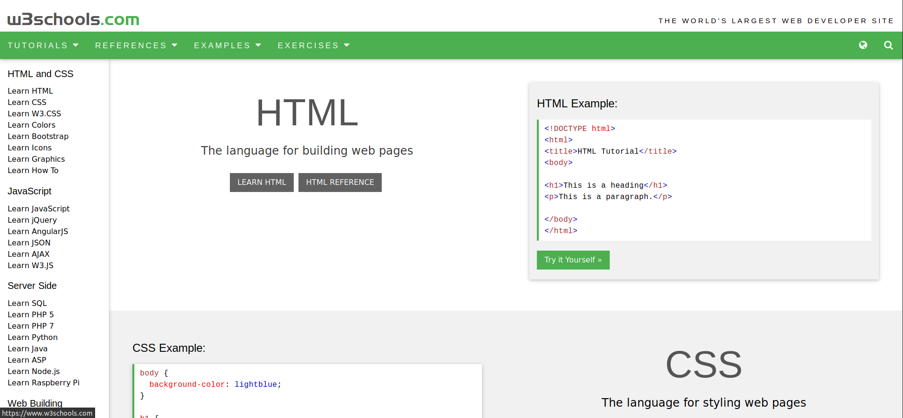Click the HTML Tutorial title code line

click(610, 151)
